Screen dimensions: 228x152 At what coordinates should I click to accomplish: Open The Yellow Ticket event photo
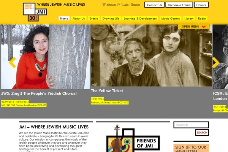click(x=151, y=55)
